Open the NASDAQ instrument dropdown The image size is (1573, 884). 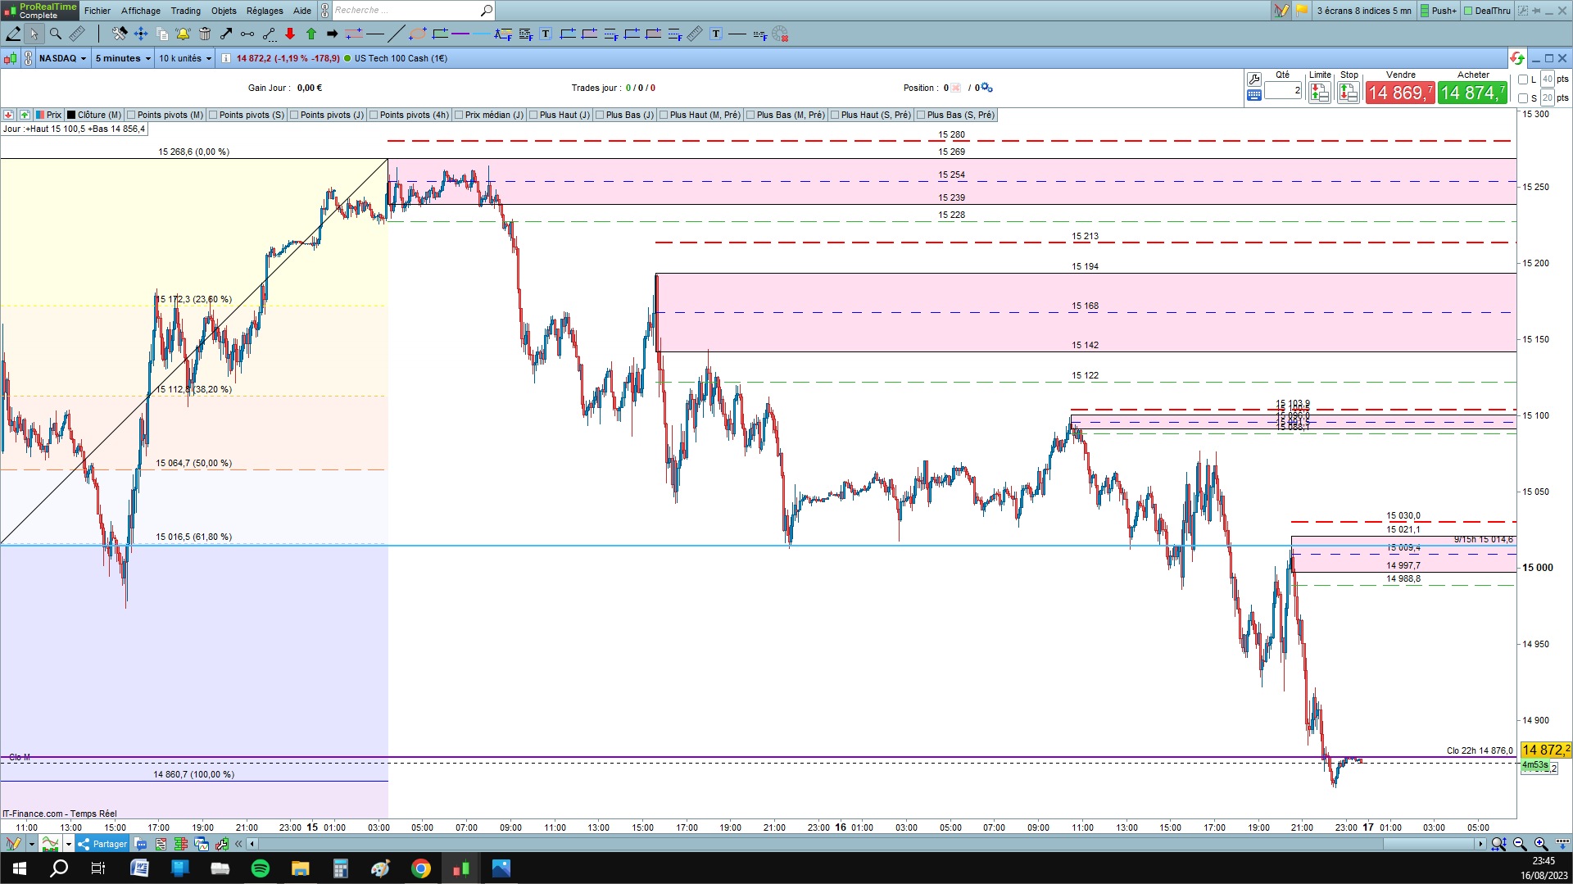pos(62,58)
